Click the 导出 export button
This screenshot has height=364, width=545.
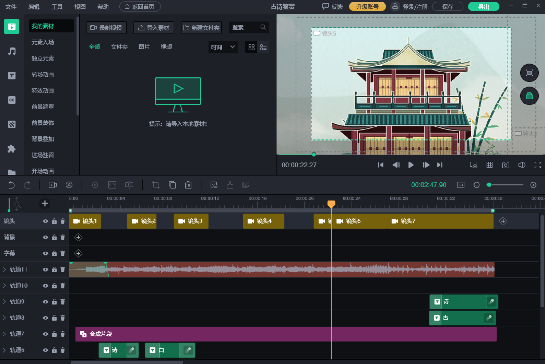483,6
